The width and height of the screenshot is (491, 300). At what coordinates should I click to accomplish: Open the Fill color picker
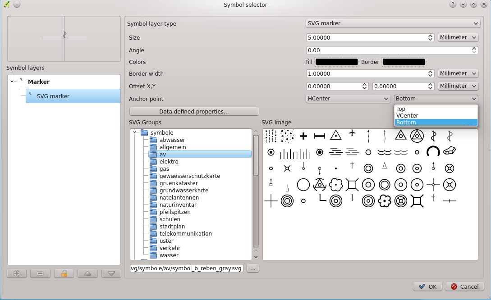(x=337, y=62)
